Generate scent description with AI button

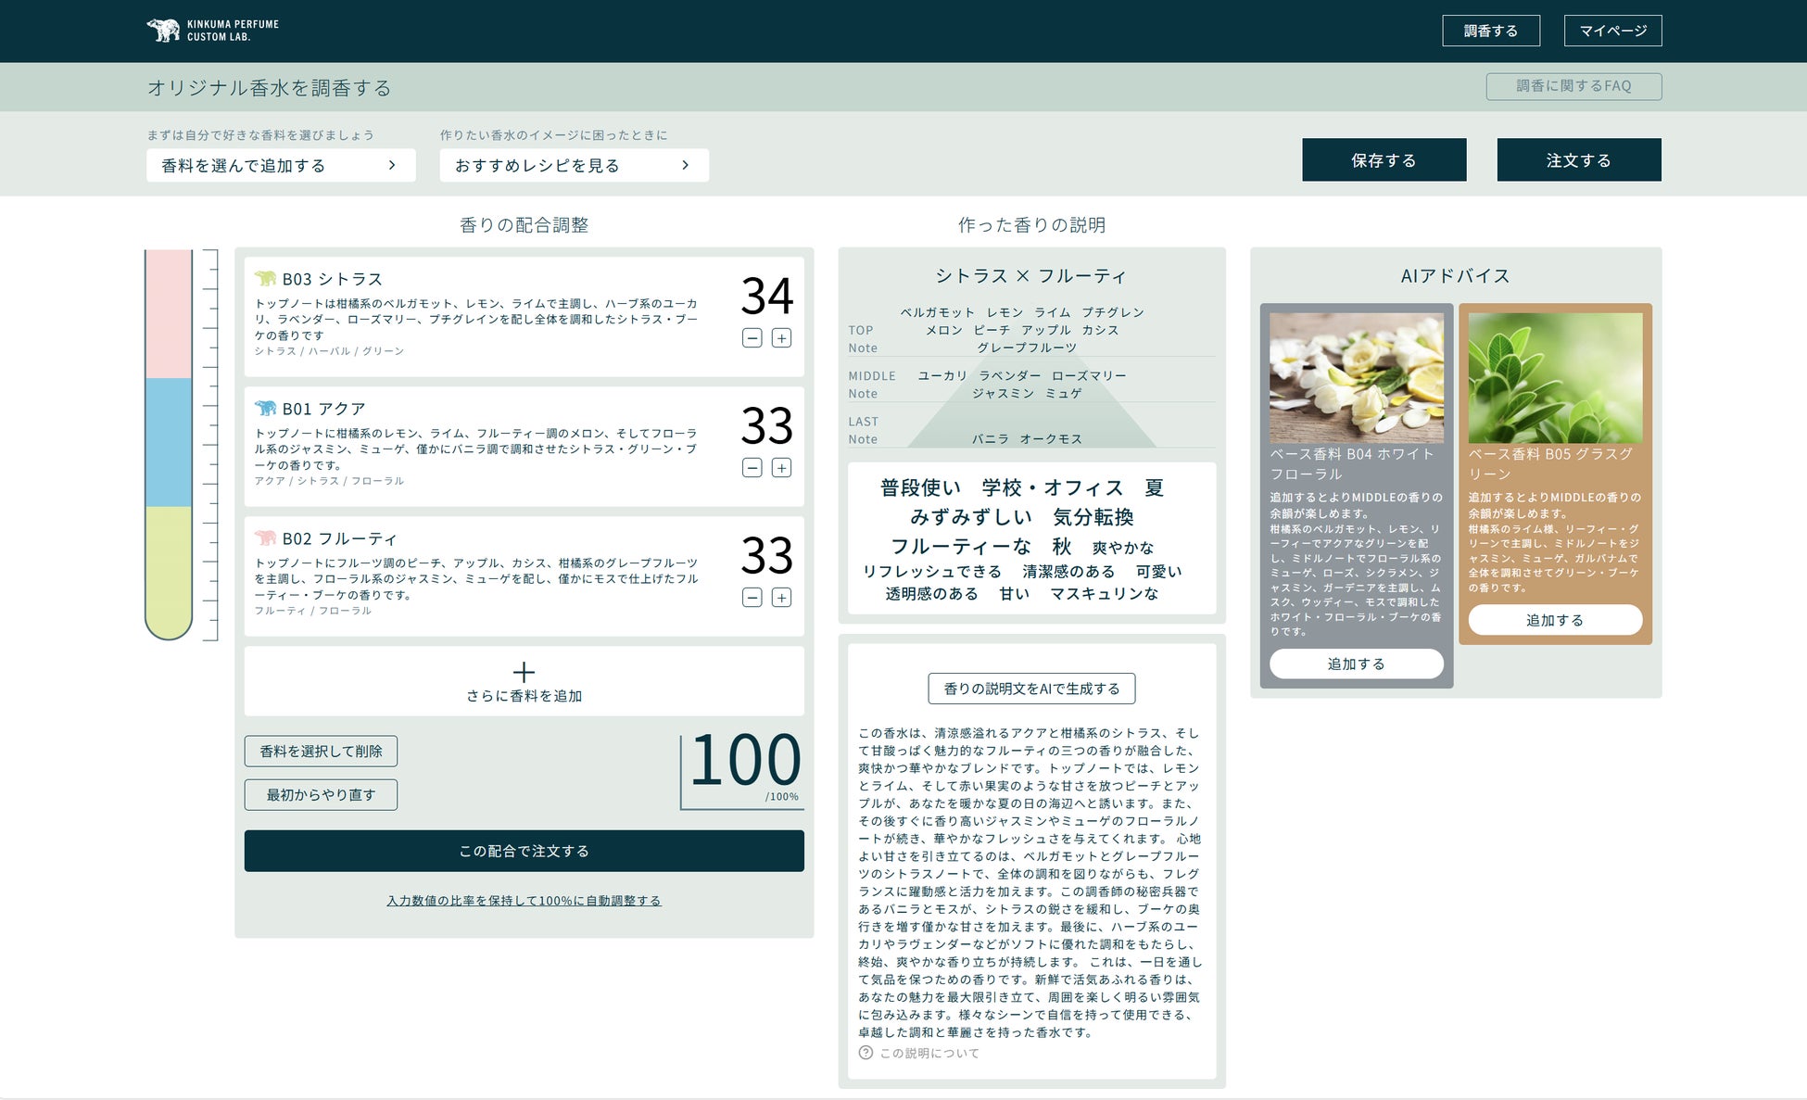(1031, 689)
